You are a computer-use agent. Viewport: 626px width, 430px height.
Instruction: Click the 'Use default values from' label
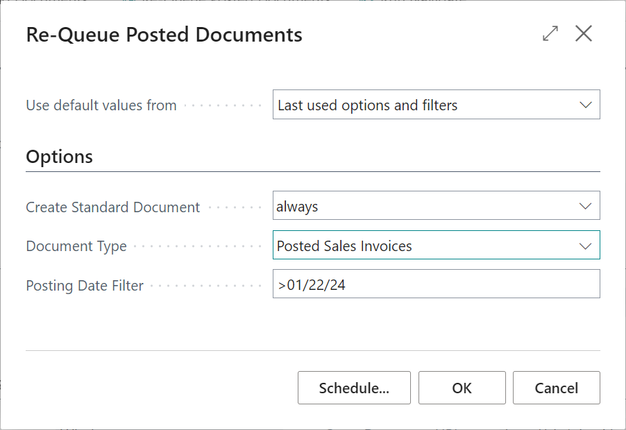101,106
